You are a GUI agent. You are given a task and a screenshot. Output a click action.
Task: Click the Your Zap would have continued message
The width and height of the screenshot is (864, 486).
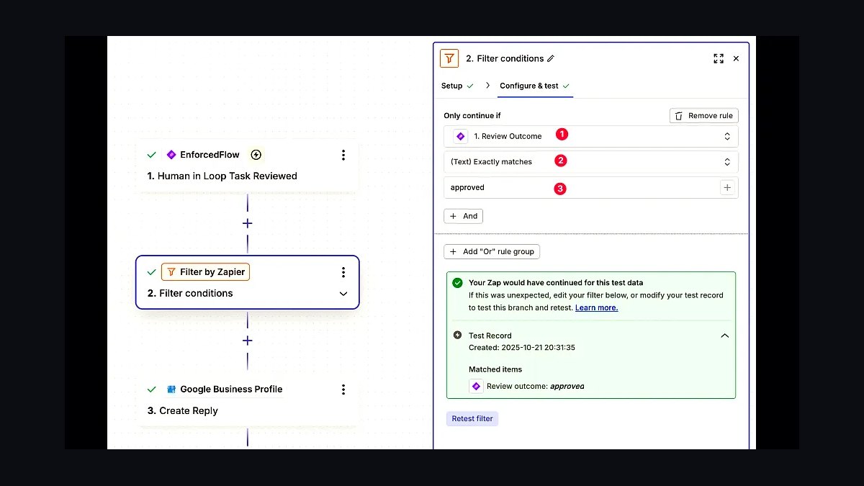[x=556, y=283]
